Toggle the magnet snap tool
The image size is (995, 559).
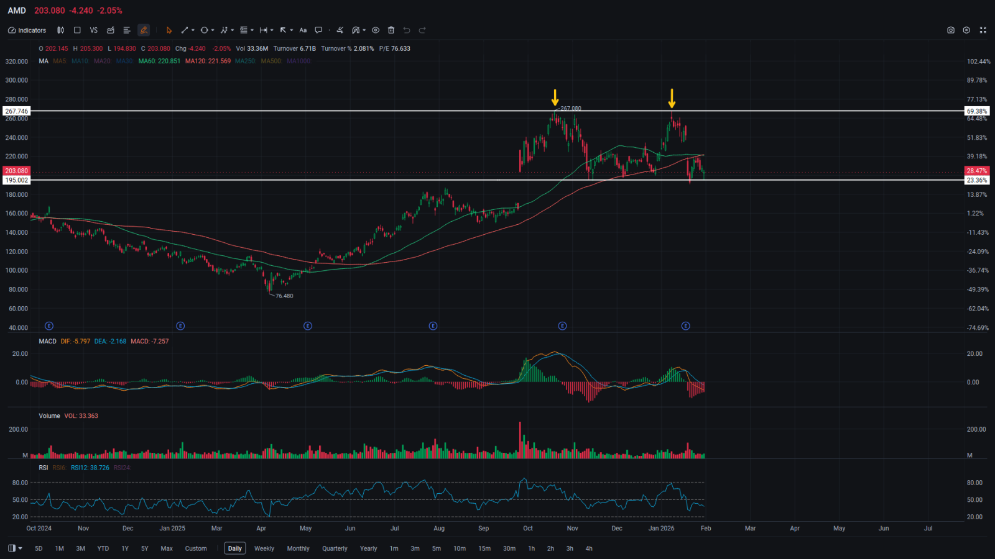coord(356,30)
